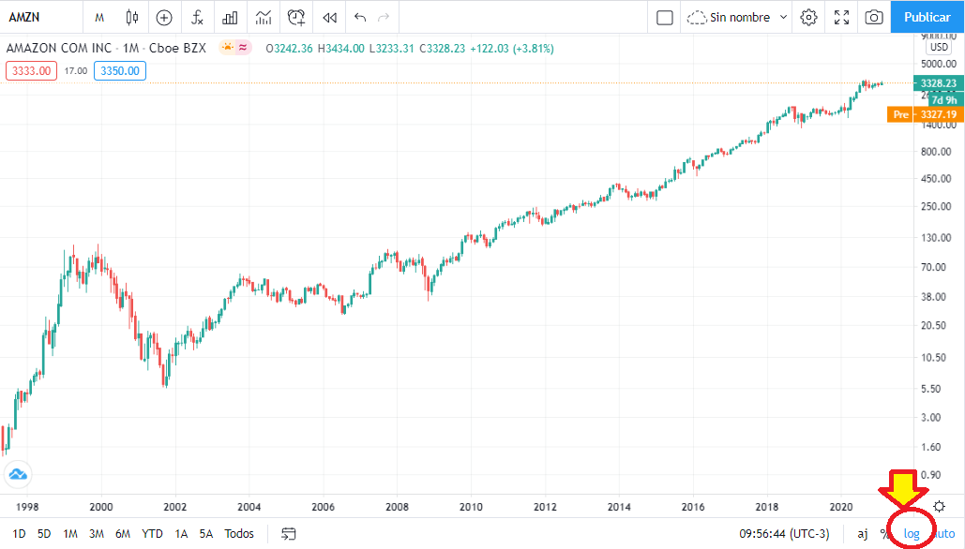Select the Todos time range
Screen dimensions: 965x549
coord(239,534)
